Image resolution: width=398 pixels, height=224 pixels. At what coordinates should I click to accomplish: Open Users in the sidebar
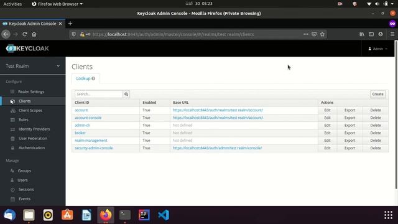click(22, 180)
